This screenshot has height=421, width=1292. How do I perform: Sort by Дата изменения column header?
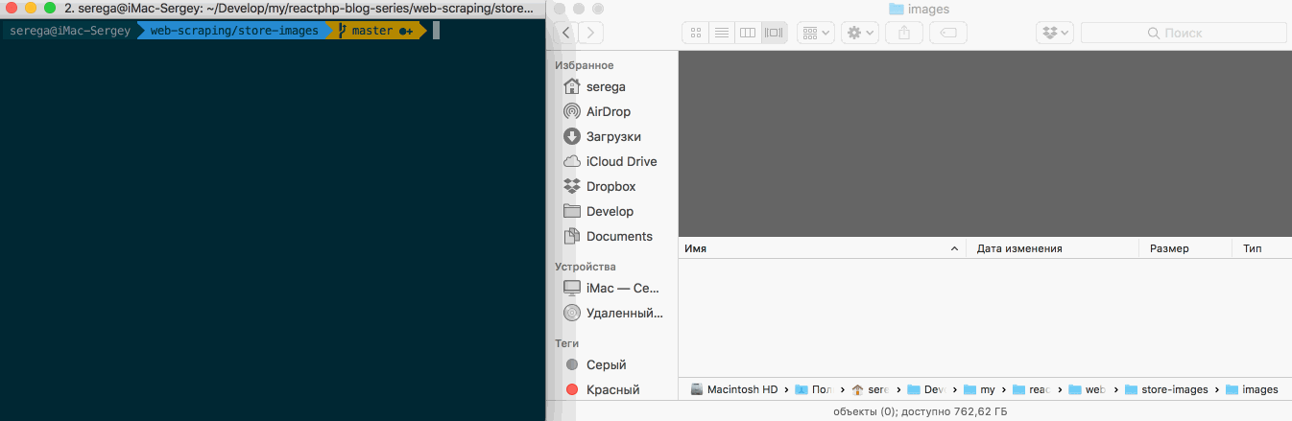click(1052, 248)
